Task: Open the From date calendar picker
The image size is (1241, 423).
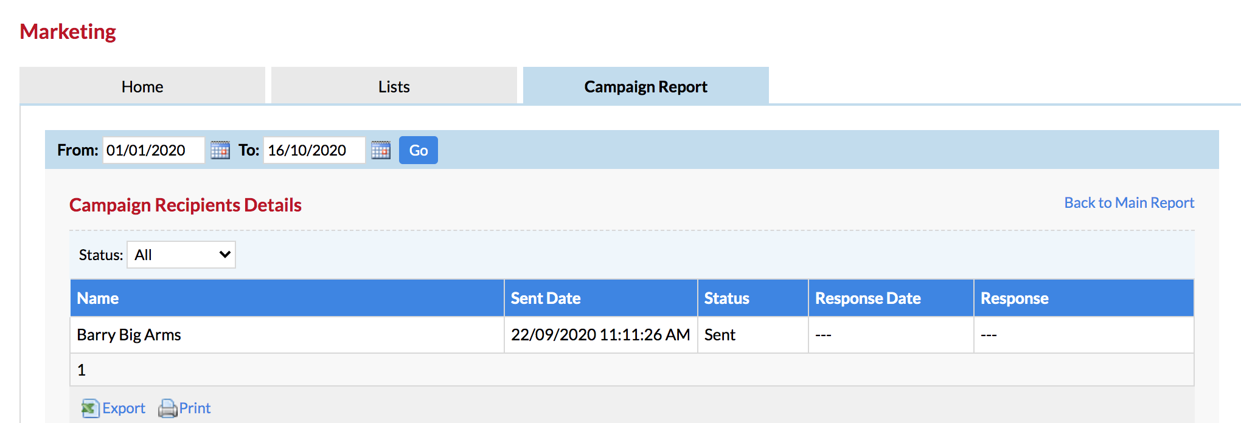Action: point(220,150)
